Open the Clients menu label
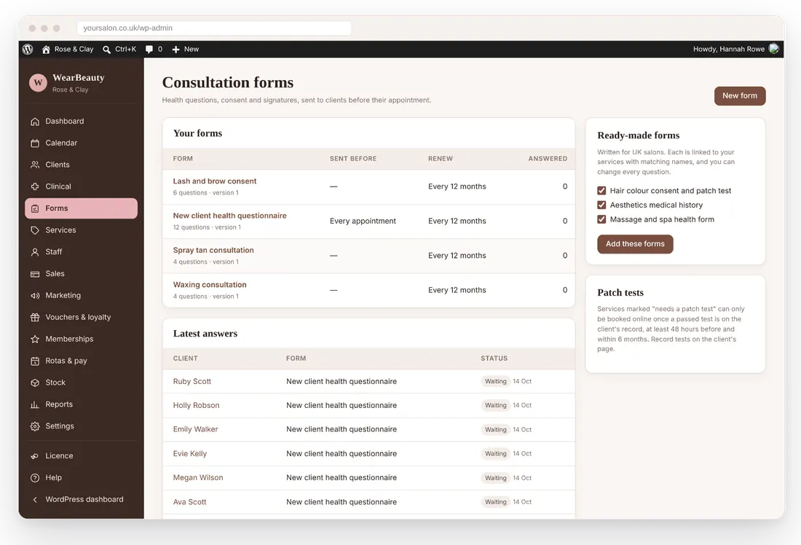Viewport: 801px width, 545px height. pos(58,165)
